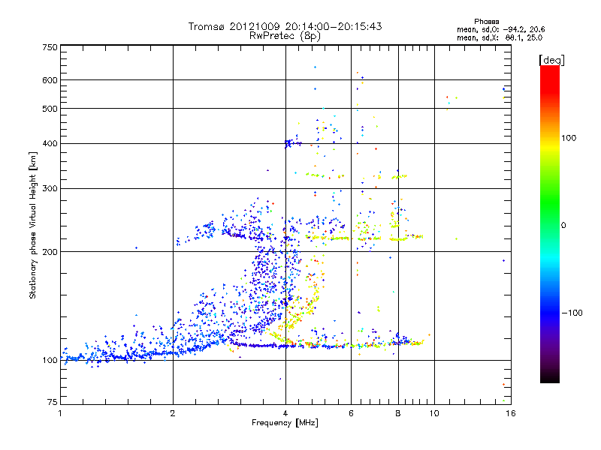The height and width of the screenshot is (450, 601).
Task: Click the y-axis tick label '200'
Action: pos(50,252)
